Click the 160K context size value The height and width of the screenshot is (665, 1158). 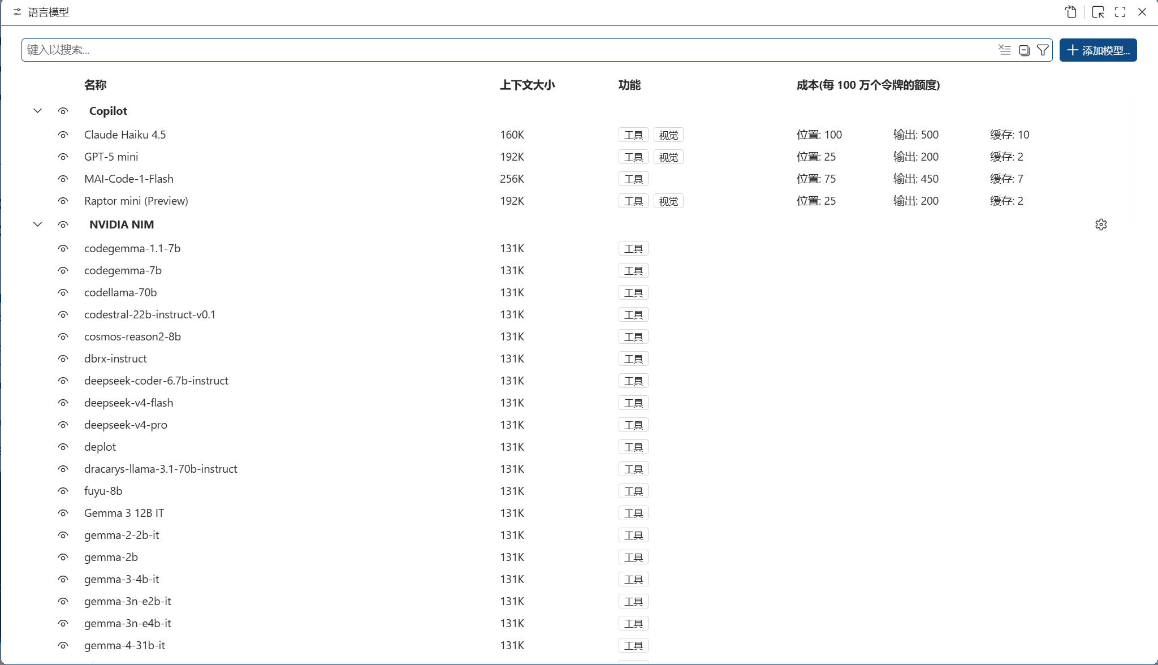tap(512, 135)
